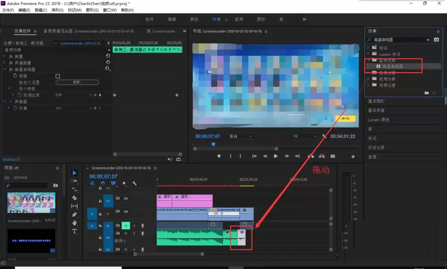
Task: Select the Pen tool in timeline toolbar
Action: click(74, 214)
